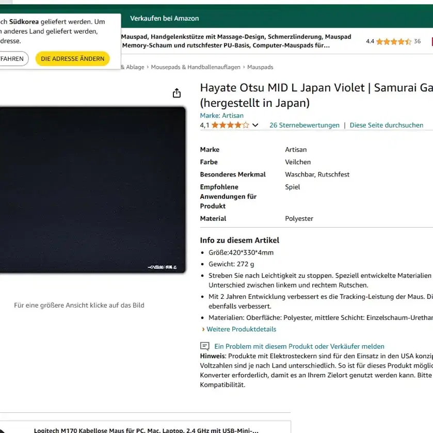Open the star rating breakdown chevron
This screenshot has height=433, width=433.
(255, 125)
